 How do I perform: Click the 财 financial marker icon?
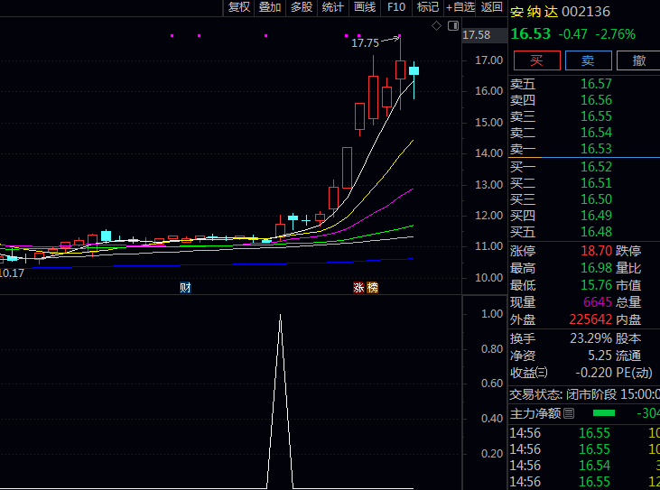tap(185, 288)
